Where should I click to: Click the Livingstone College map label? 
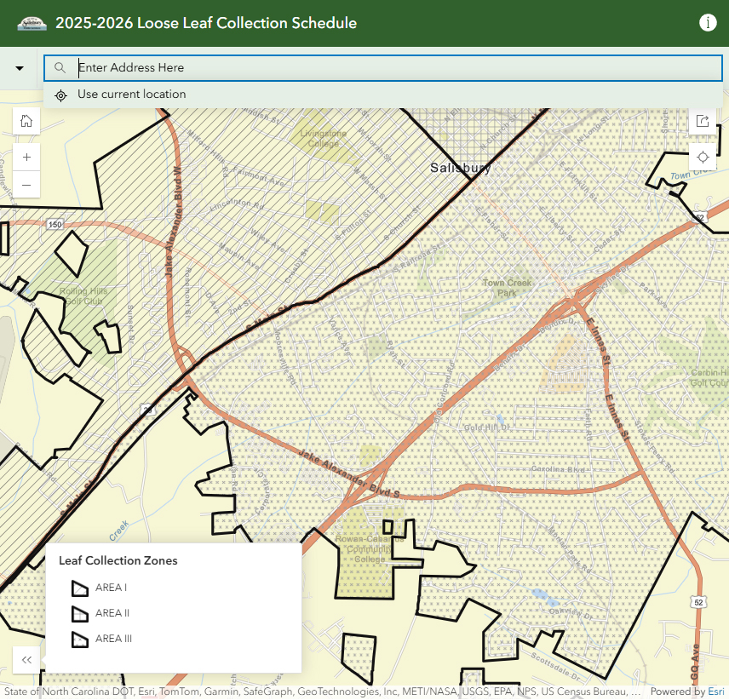click(x=324, y=138)
